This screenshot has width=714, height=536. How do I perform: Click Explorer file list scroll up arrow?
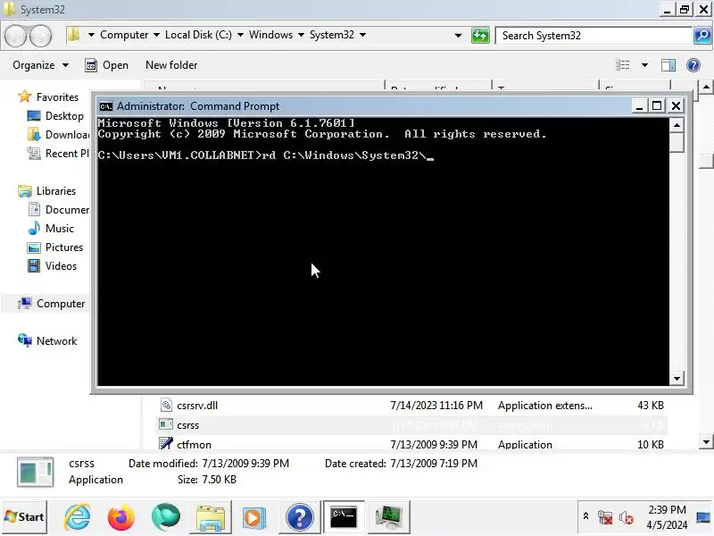point(705,87)
